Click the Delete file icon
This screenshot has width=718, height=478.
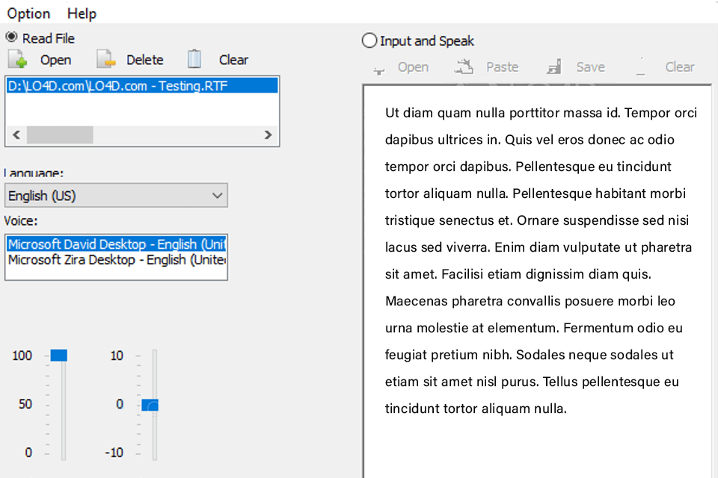point(106,59)
